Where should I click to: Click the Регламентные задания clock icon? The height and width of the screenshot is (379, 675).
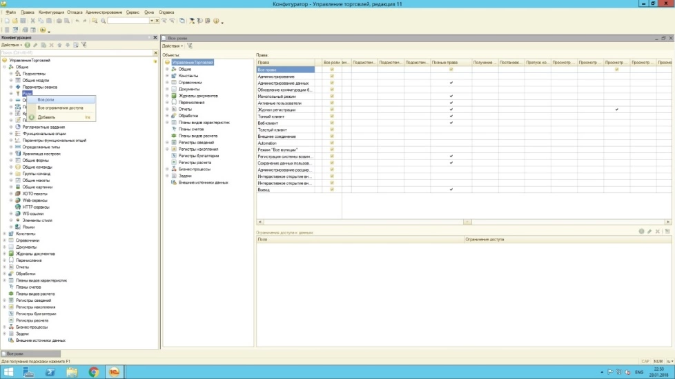[18, 127]
